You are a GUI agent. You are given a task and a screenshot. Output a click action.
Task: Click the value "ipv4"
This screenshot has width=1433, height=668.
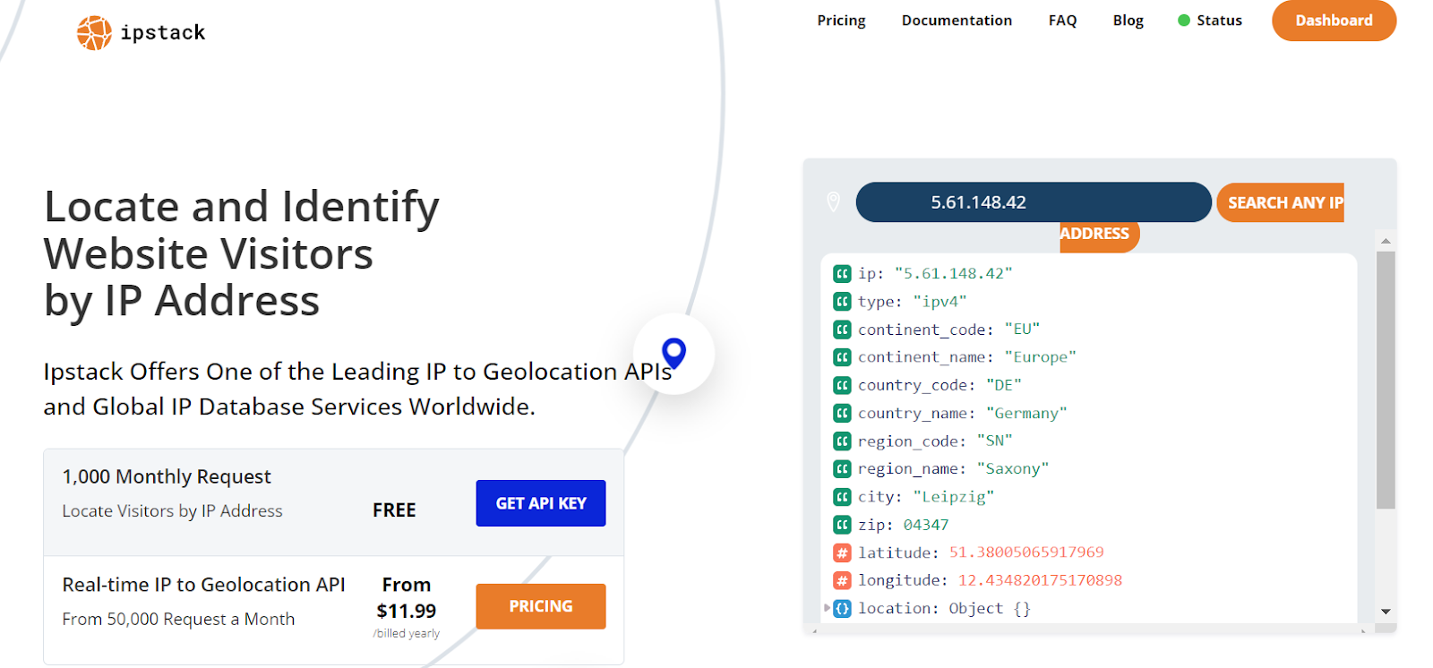pyautogui.click(x=940, y=302)
